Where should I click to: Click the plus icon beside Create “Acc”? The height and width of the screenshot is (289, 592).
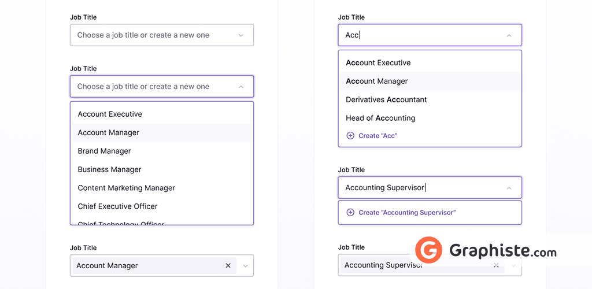350,136
